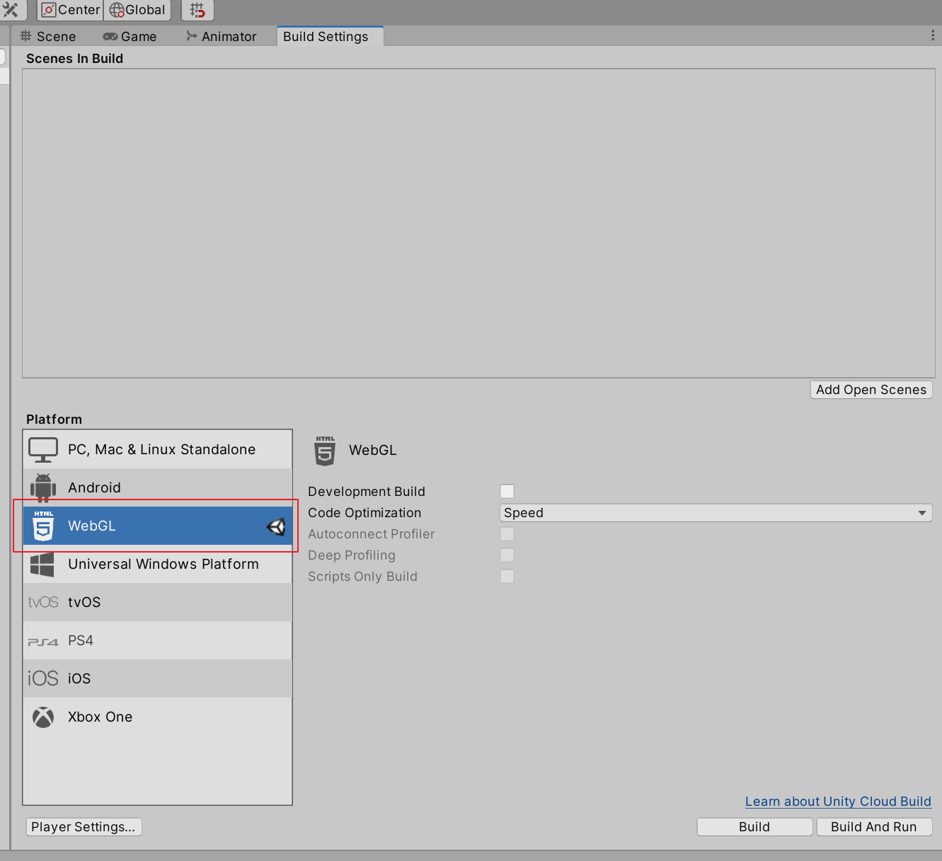Open the Code Optimization dropdown
942x861 pixels.
coord(716,512)
